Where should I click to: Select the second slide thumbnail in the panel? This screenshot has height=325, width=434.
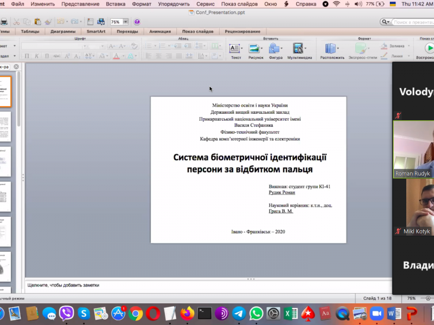[5, 126]
